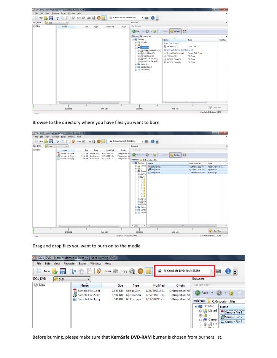Viewport: 277px width, 358px height.
Task: Select the New compilation tree node in enlarged screenshot
Action: (40, 285)
